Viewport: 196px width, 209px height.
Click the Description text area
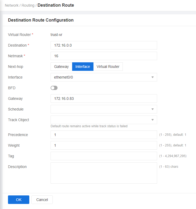(x=104, y=173)
